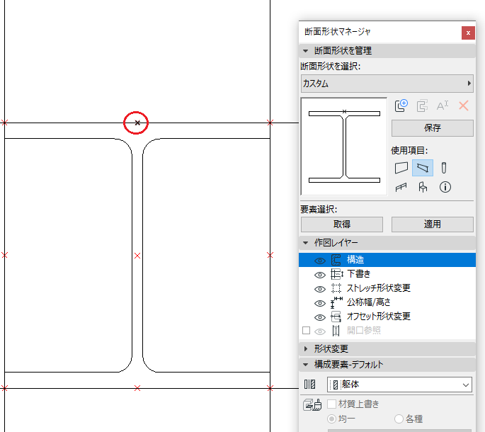Select the wall usage icon
The width and height of the screenshot is (485, 432).
point(401,168)
